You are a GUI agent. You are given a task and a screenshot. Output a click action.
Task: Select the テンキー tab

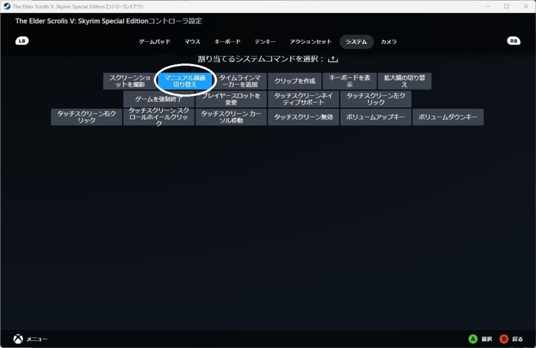click(265, 42)
